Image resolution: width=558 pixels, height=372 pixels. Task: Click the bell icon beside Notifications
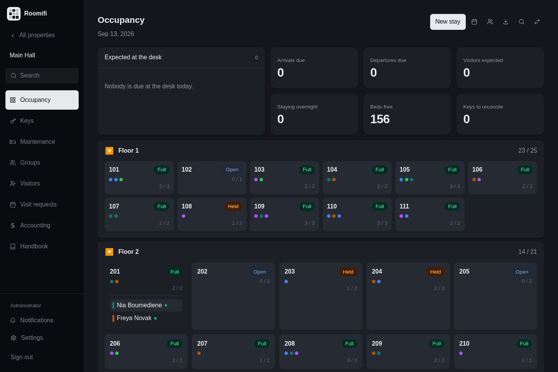point(13,320)
